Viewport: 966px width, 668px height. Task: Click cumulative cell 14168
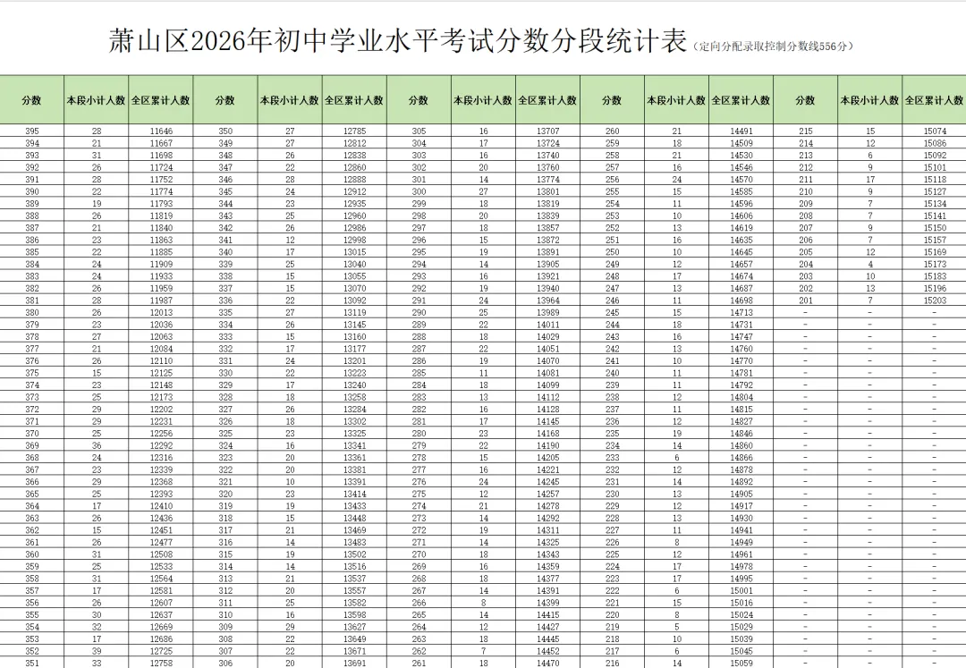click(548, 434)
